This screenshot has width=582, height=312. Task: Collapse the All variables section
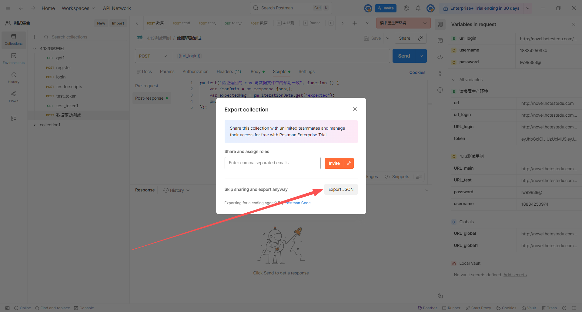[x=454, y=80]
